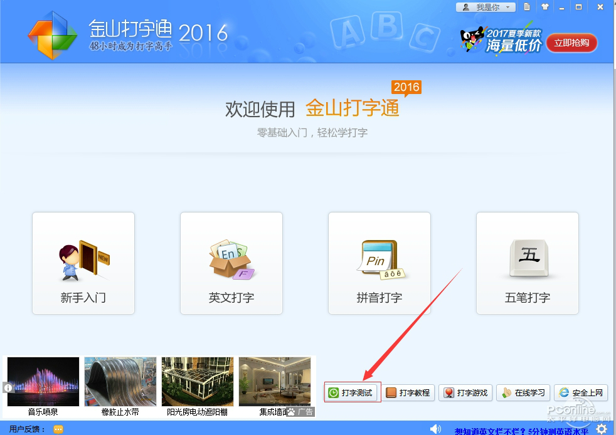Image resolution: width=616 pixels, height=435 pixels.
Task: Click the 立即抢购 buy now button
Action: click(571, 43)
